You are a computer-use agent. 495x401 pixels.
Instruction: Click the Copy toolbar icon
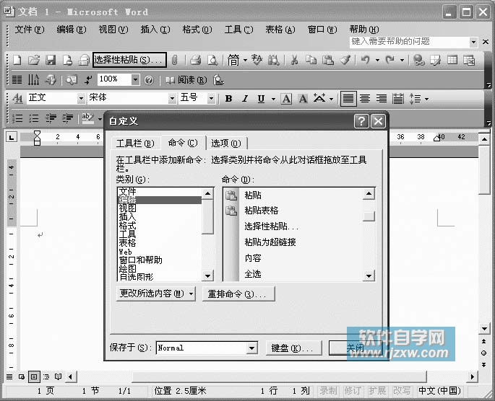tap(311, 60)
